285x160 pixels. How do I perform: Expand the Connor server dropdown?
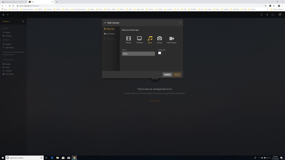[7, 21]
